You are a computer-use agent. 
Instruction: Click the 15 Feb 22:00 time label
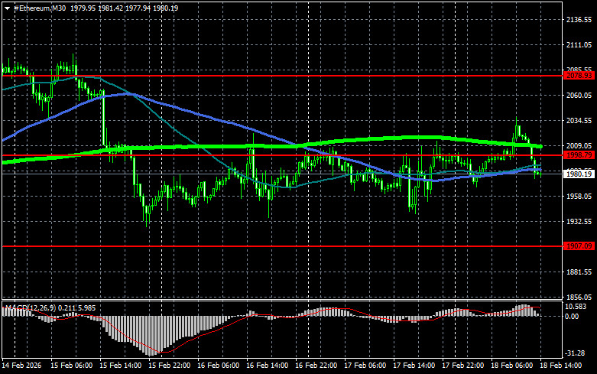coord(170,366)
